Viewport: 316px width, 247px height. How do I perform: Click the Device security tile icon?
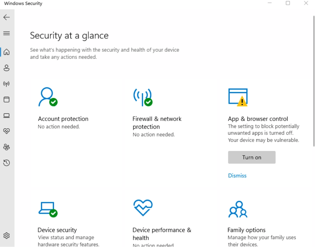coord(48,209)
